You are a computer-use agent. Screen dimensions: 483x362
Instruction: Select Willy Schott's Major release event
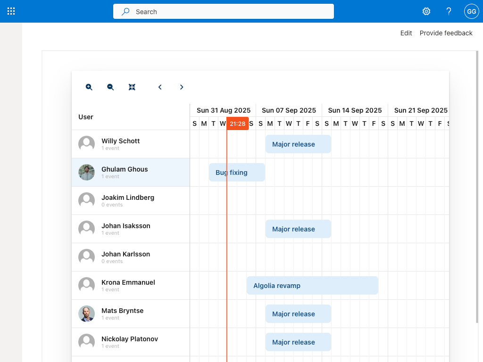[298, 144]
